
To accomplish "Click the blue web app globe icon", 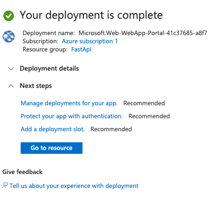I will (9, 37).
